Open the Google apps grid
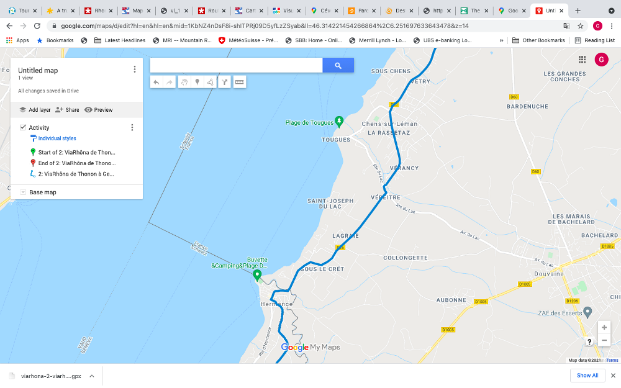This screenshot has width=621, height=388. (582, 59)
